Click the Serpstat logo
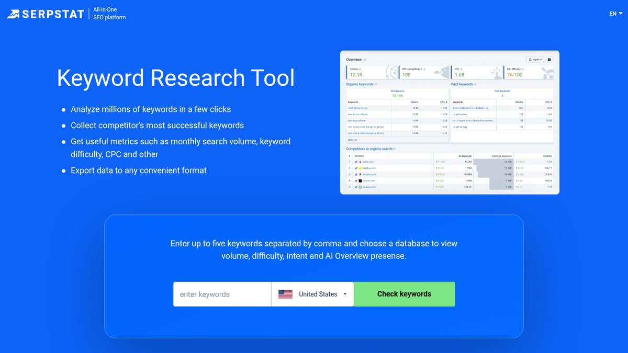628x353 pixels. [x=46, y=14]
